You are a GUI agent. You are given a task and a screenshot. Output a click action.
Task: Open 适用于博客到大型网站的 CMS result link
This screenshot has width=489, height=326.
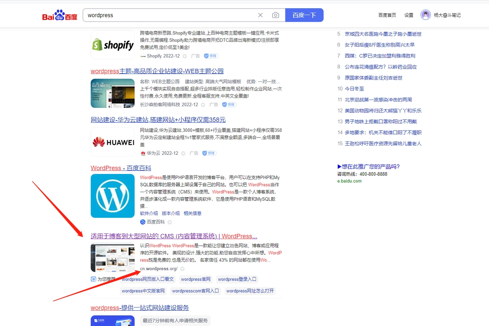pyautogui.click(x=174, y=236)
